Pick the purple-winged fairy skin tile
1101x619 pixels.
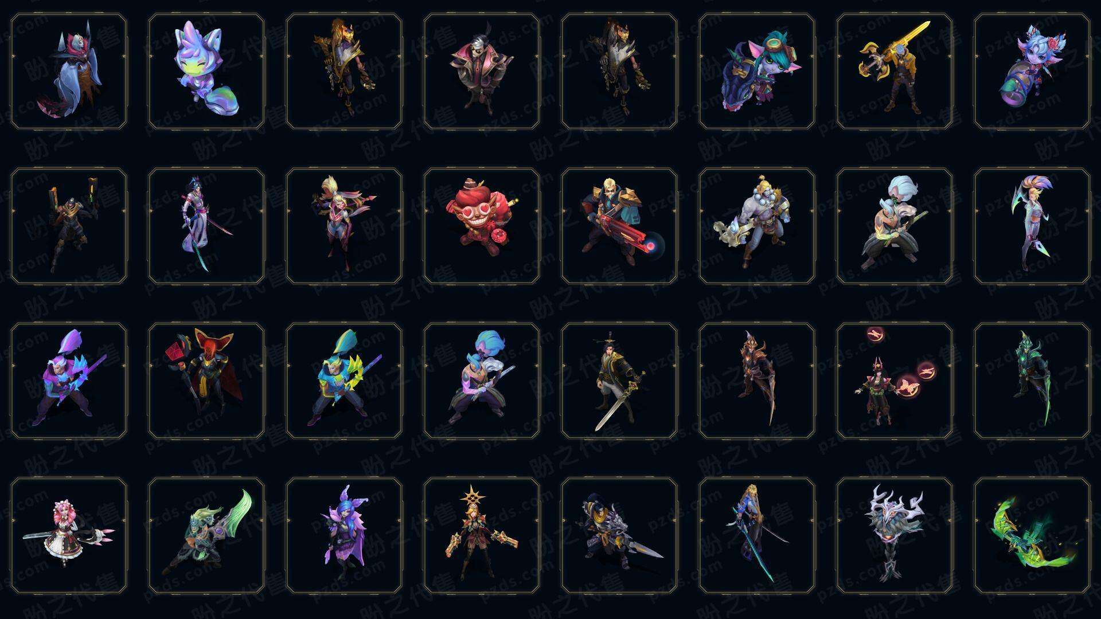pos(344,535)
